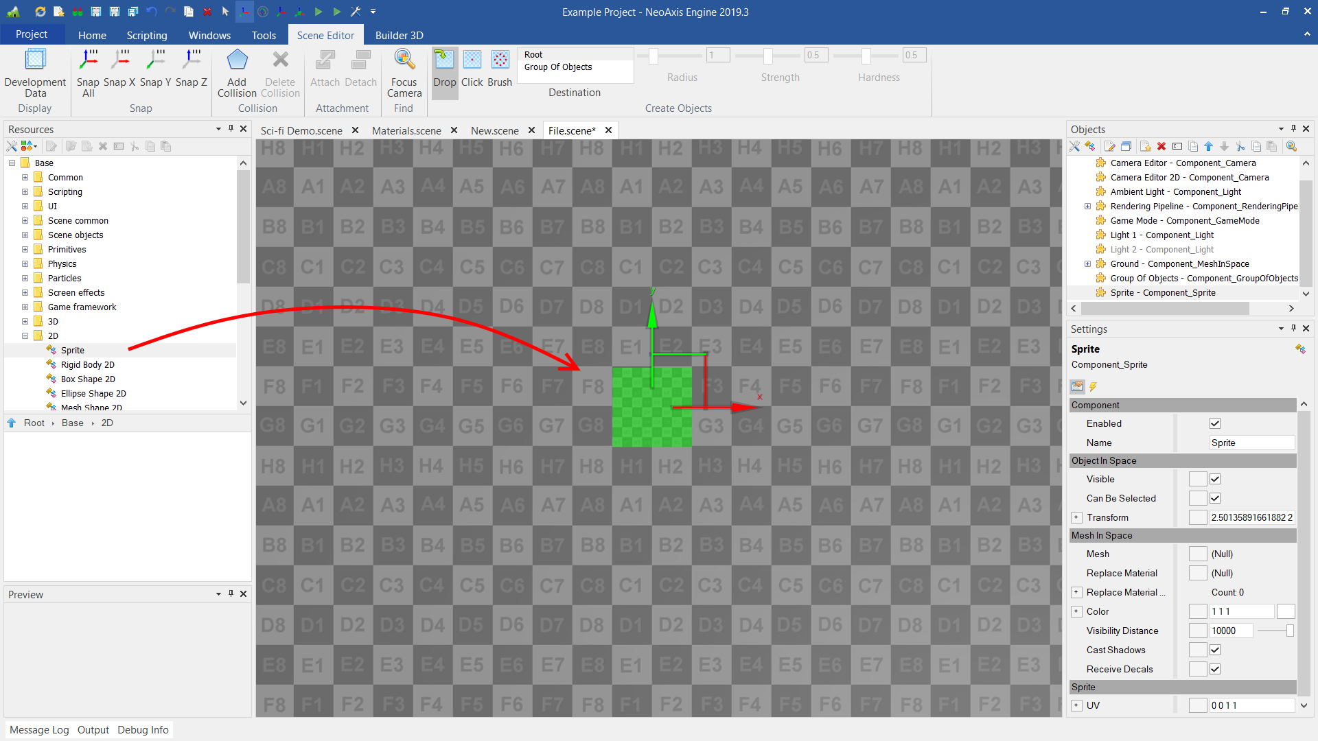Toggle the Cast Shadows checkbox
The height and width of the screenshot is (741, 1318).
[x=1215, y=650]
